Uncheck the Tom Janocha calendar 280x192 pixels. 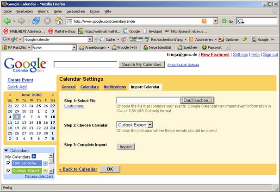(x=8, y=163)
